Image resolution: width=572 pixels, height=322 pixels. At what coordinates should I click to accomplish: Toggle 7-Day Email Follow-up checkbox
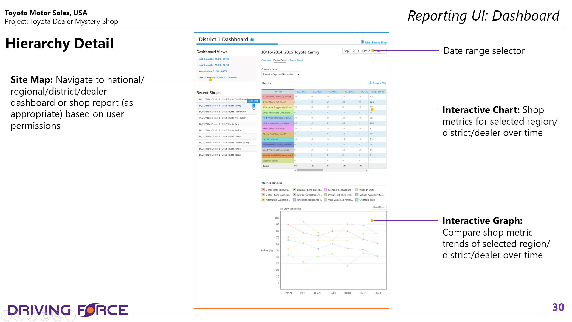[263, 190]
